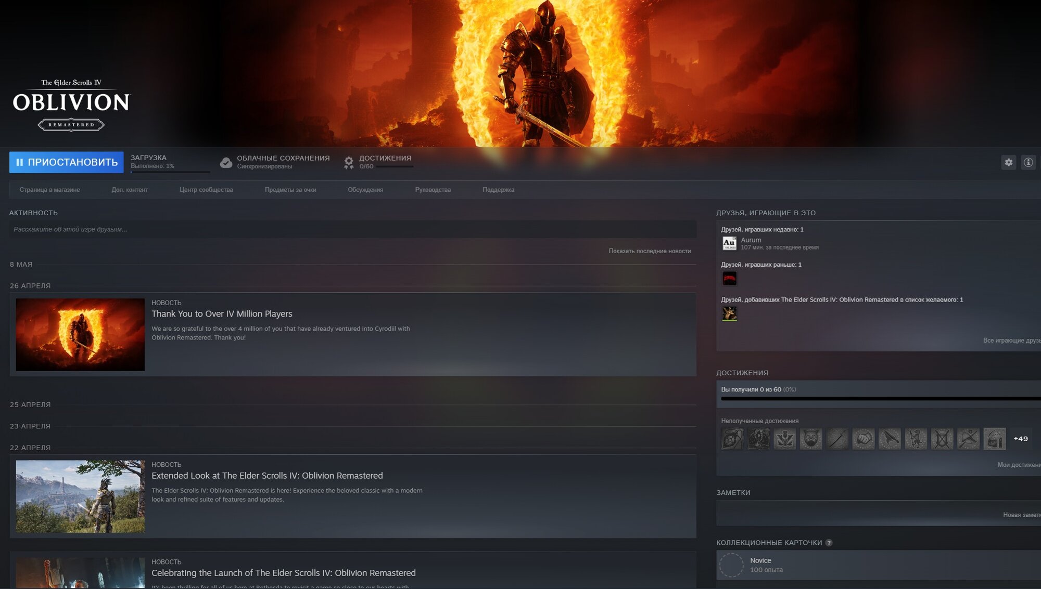Go to Центр сообщества

[x=206, y=190]
